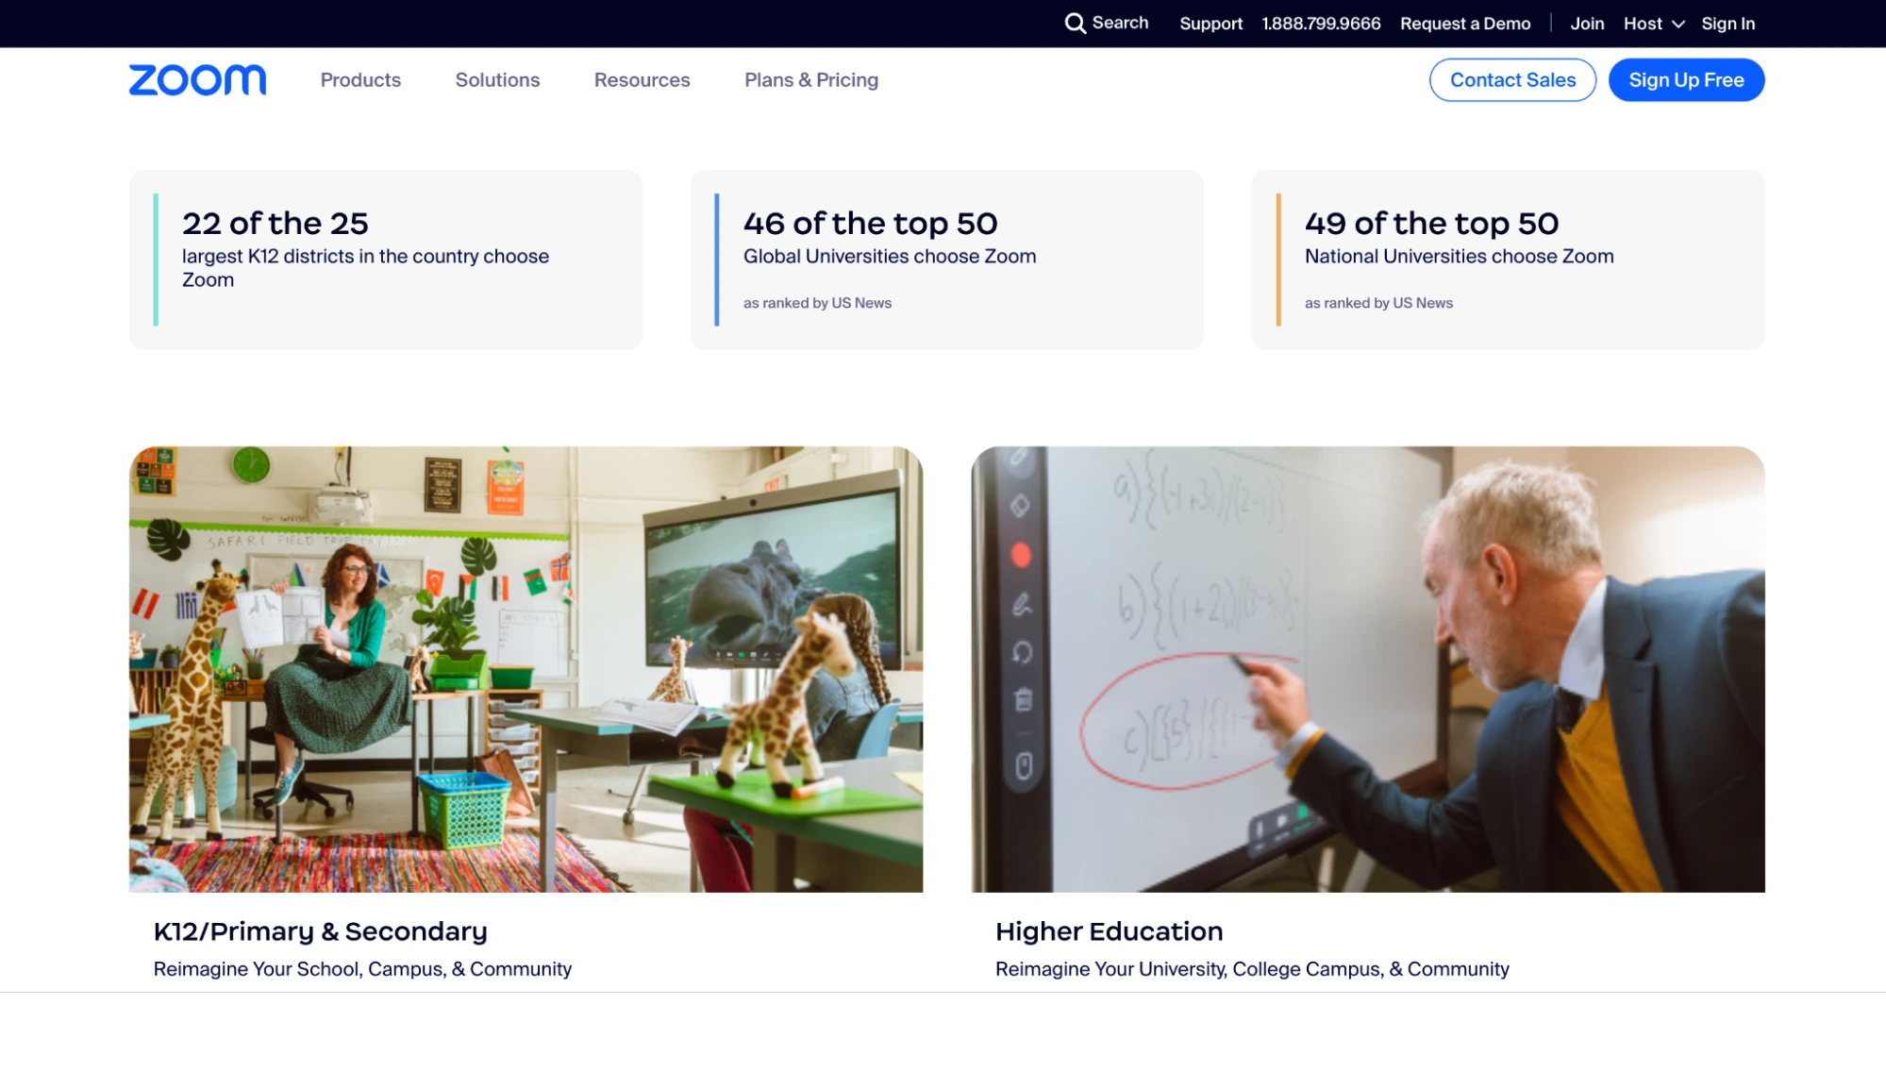Click the 1.888.799.9666 phone number

pyautogui.click(x=1321, y=24)
